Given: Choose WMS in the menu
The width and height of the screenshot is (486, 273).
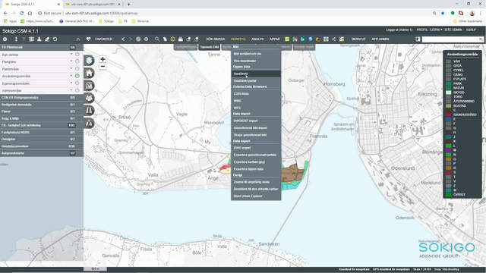Looking at the screenshot, I should pyautogui.click(x=256, y=101).
